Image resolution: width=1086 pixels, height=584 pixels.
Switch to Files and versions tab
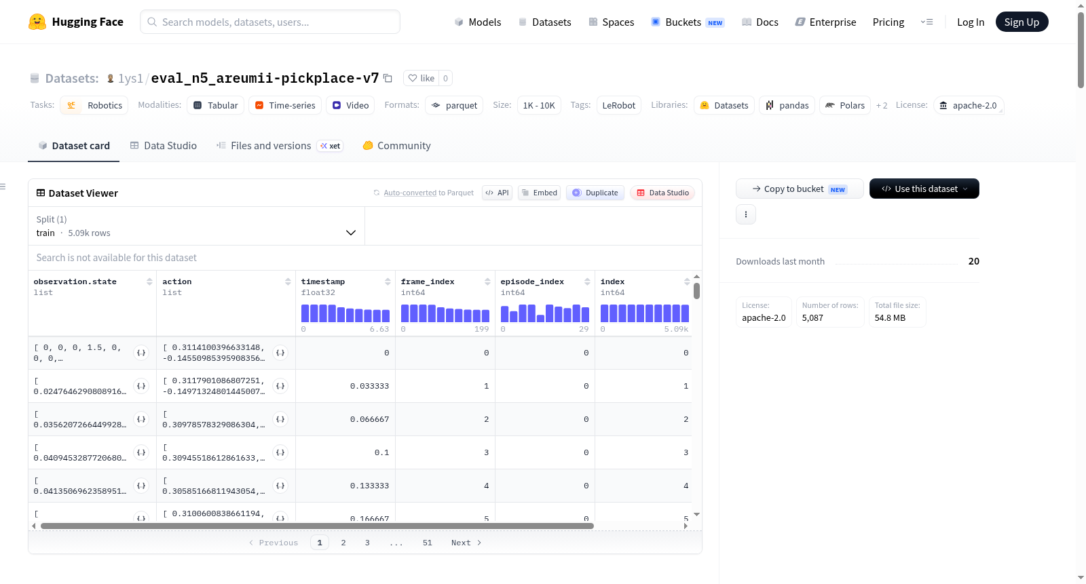tap(279, 146)
